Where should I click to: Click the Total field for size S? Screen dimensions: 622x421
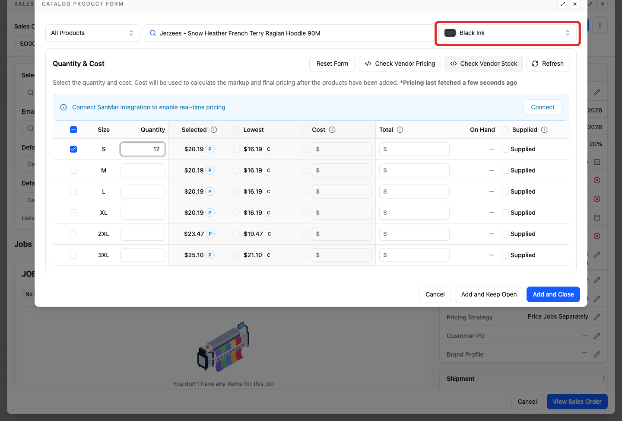click(x=414, y=149)
